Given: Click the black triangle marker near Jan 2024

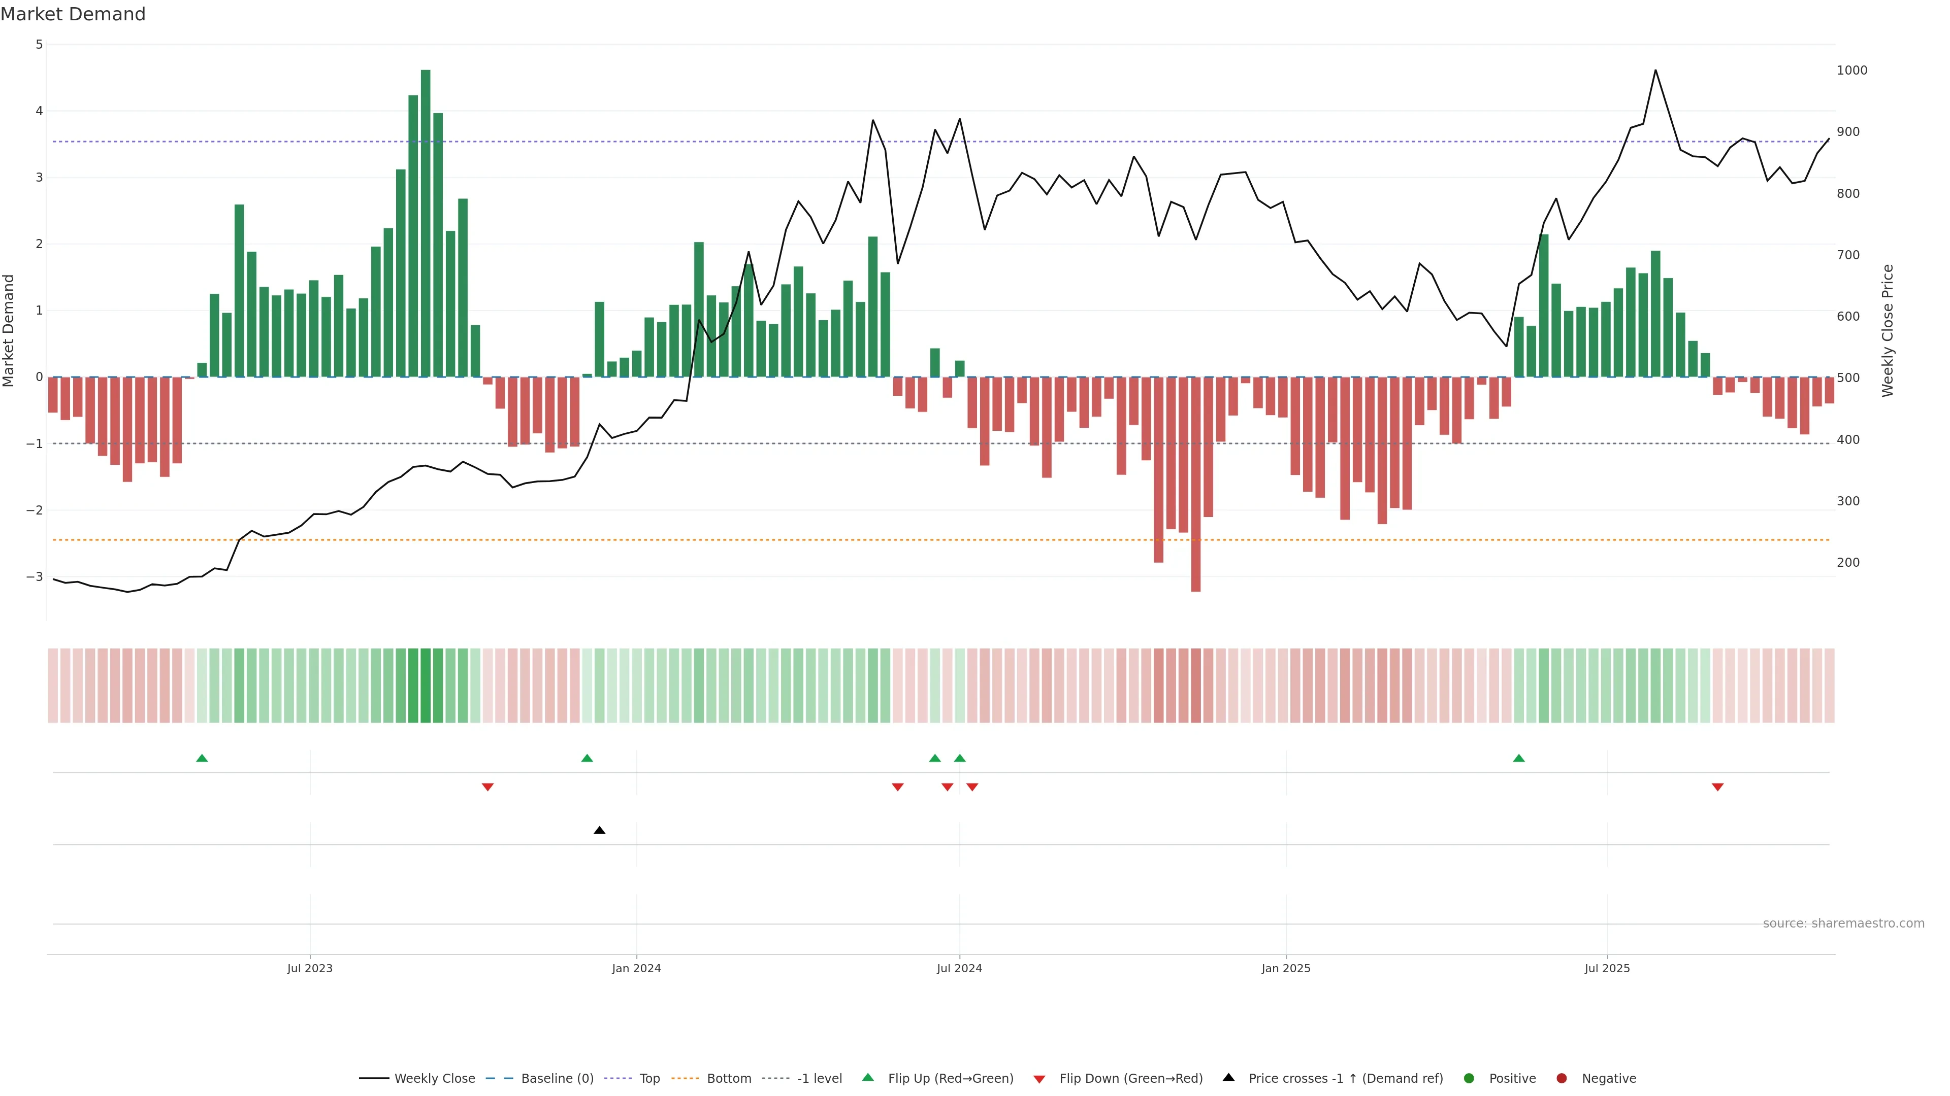Looking at the screenshot, I should point(600,831).
